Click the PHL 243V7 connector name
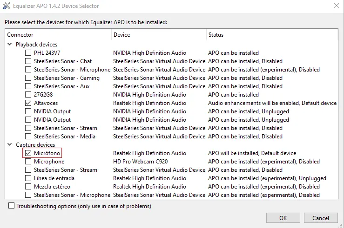The width and height of the screenshot is (344, 228). point(47,53)
